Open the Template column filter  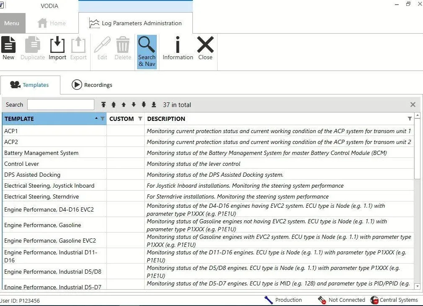(103, 119)
